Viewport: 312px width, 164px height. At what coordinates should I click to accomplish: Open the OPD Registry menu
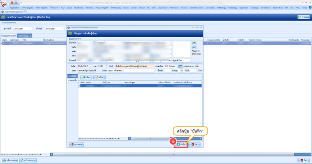pyautogui.click(x=28, y=8)
